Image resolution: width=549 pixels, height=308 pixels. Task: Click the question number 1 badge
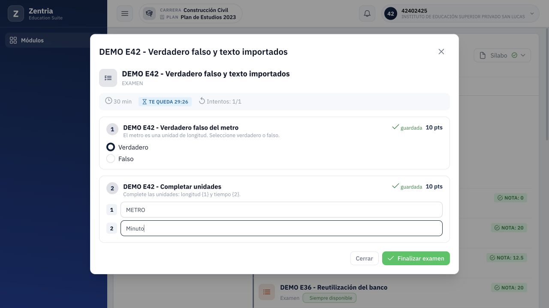pos(112,129)
